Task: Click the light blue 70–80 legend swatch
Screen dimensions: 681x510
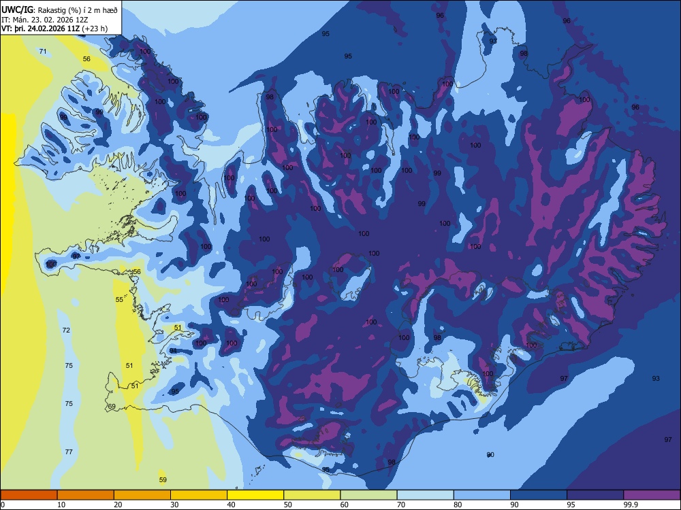Action: click(425, 495)
